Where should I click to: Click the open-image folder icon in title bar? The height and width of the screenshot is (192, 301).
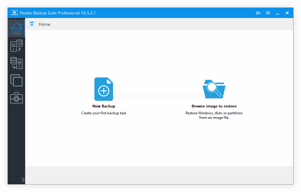tap(258, 13)
